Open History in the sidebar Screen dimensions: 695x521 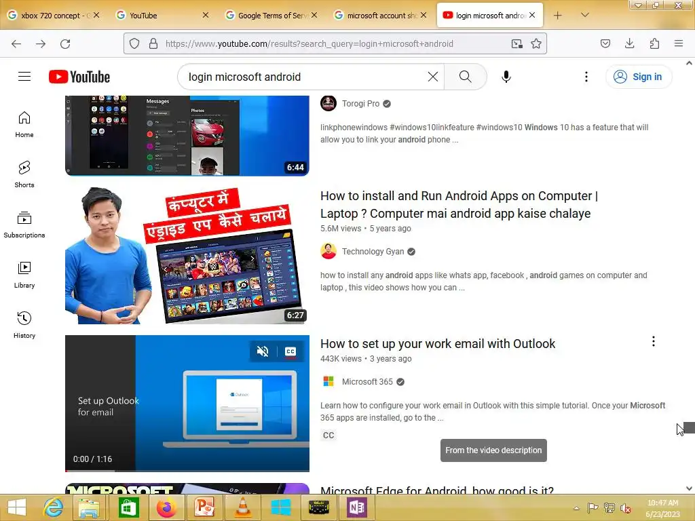point(24,325)
